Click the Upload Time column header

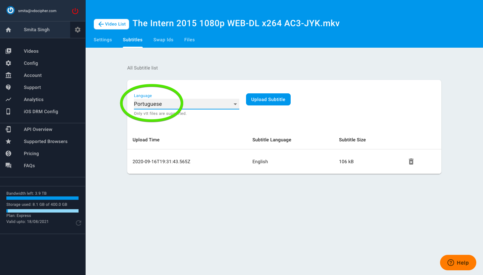pyautogui.click(x=146, y=140)
